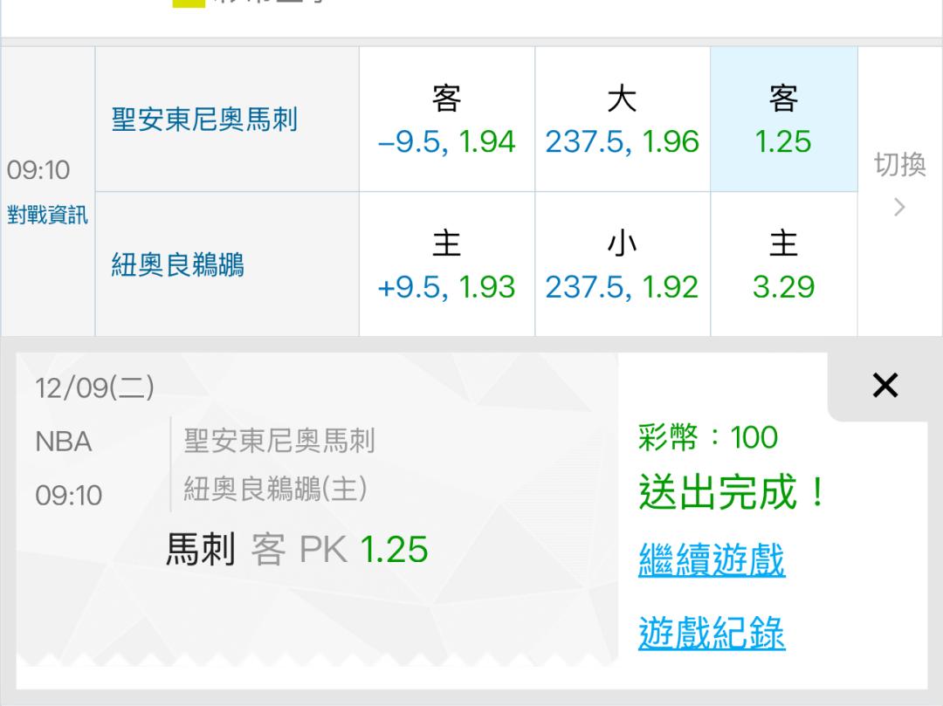Viewport: 943px width, 706px height.
Task: Close the bet slip with the X
Action: [884, 385]
